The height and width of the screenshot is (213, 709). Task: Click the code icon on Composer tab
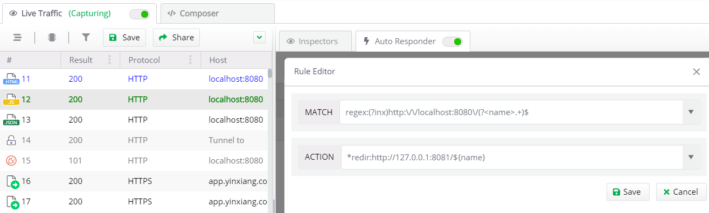pyautogui.click(x=172, y=13)
